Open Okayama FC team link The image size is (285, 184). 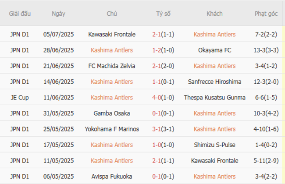point(214,50)
